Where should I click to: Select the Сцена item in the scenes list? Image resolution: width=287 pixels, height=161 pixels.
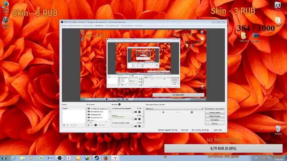click(74, 108)
